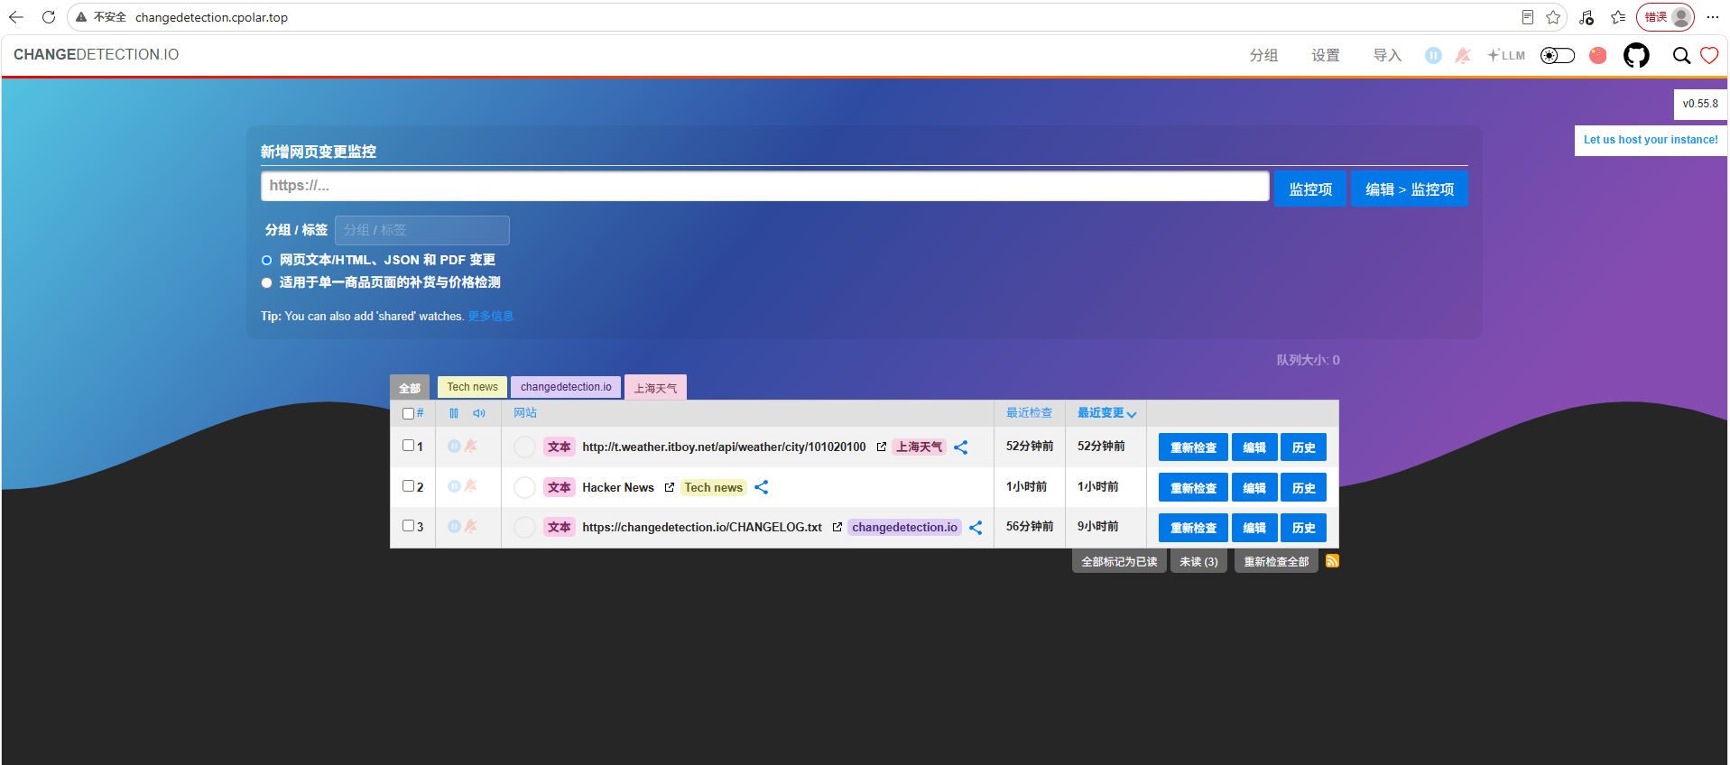Open the LLM sparkle option in header
The image size is (1730, 765).
pos(1506,55)
